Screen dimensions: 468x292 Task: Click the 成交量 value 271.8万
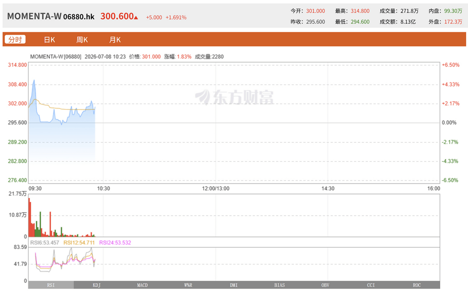[x=409, y=11]
